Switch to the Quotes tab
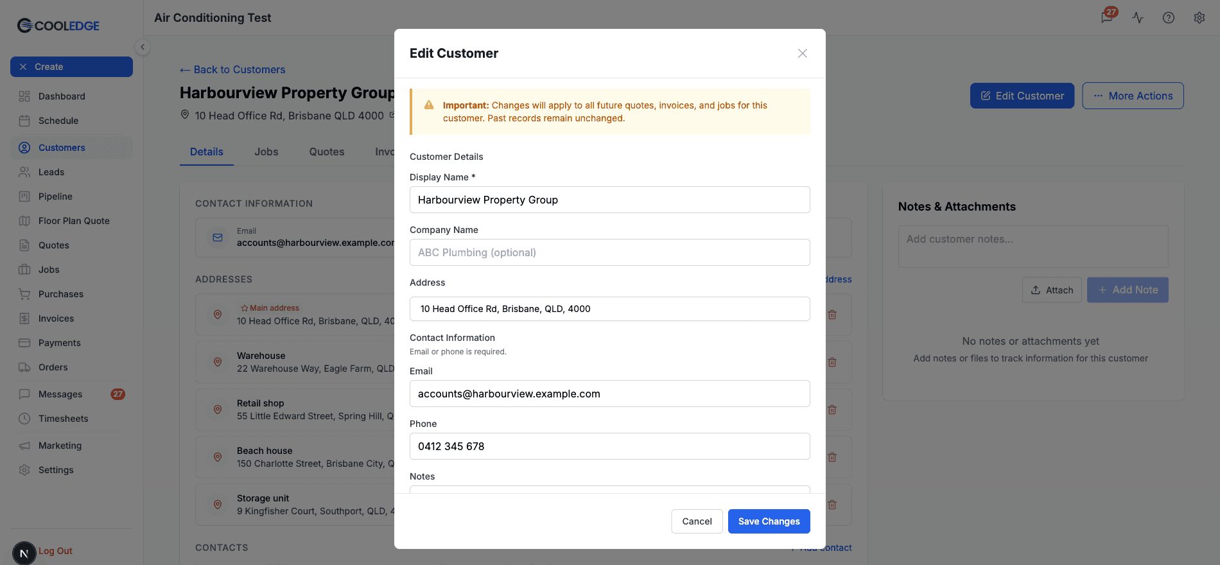1220x565 pixels. coord(327,152)
